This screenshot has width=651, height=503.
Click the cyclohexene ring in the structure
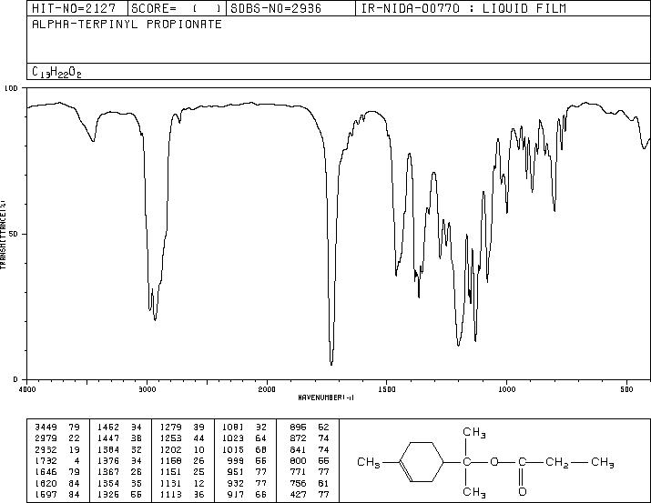tap(422, 461)
